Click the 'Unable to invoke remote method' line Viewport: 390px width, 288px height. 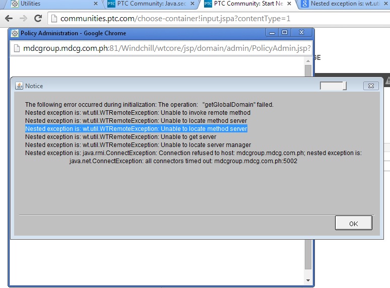pyautogui.click(x=138, y=113)
